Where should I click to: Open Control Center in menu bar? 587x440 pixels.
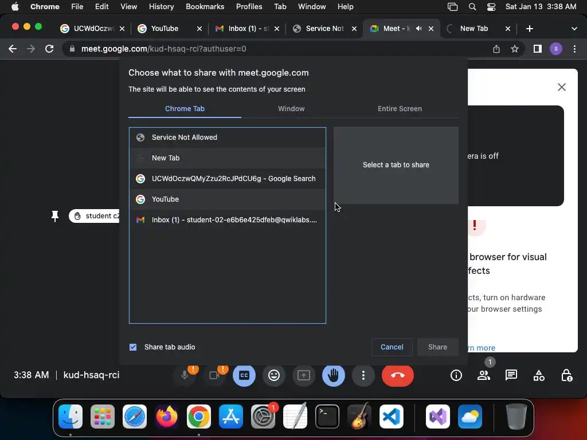[x=491, y=7]
